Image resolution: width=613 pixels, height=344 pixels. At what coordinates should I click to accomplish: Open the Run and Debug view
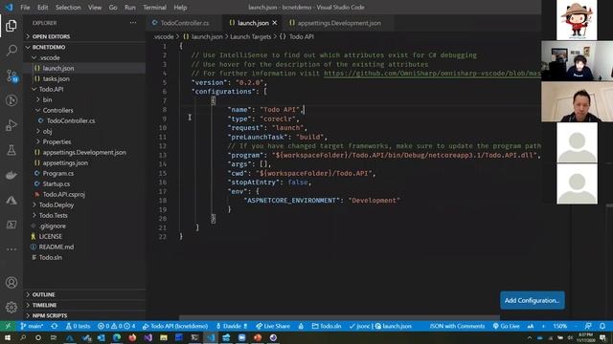tap(11, 125)
